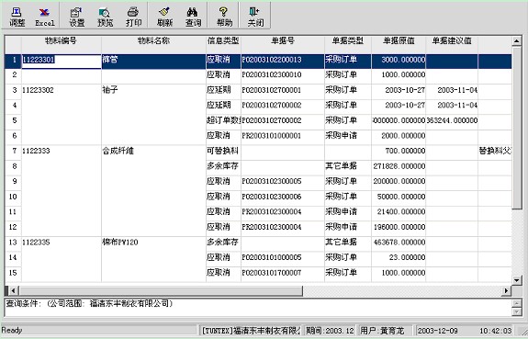
Task: Click the table's vertical scrollbar down arrow
Action: pos(517,279)
